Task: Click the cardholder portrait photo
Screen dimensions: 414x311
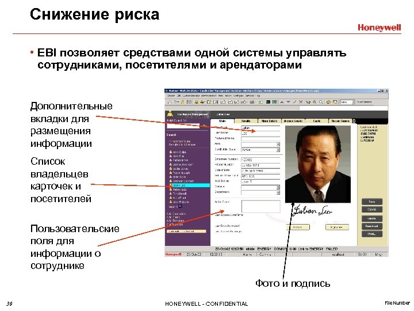Action: tap(318, 164)
